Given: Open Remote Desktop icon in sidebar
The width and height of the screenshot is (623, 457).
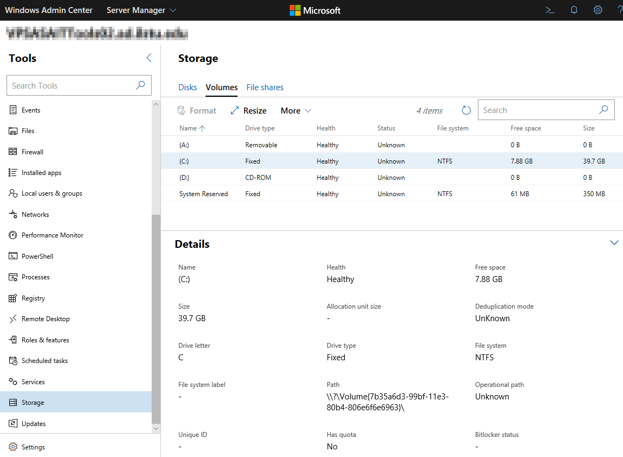Looking at the screenshot, I should pyautogui.click(x=13, y=319).
